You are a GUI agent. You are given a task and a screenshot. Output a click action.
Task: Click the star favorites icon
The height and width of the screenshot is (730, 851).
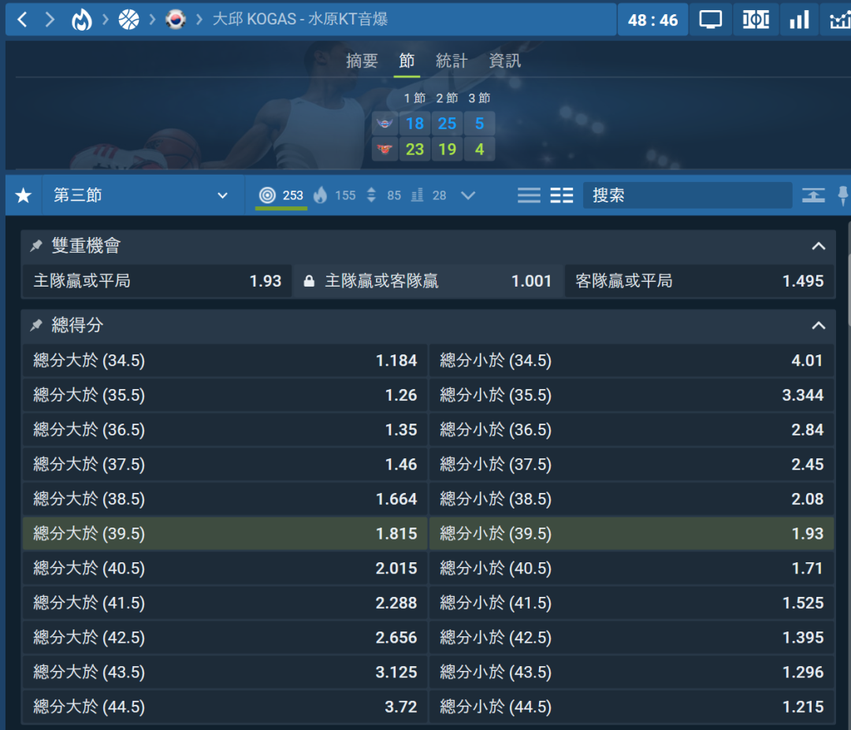click(x=24, y=195)
